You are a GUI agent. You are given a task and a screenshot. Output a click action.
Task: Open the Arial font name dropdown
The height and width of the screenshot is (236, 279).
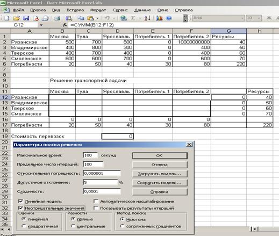click(242, 18)
